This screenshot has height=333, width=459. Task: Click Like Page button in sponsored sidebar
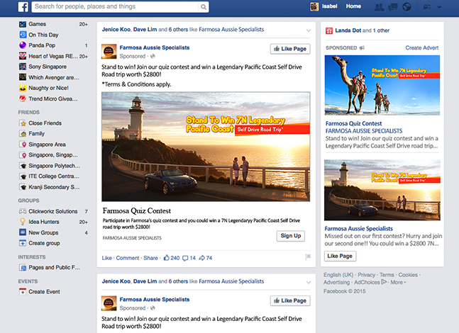coord(340,256)
